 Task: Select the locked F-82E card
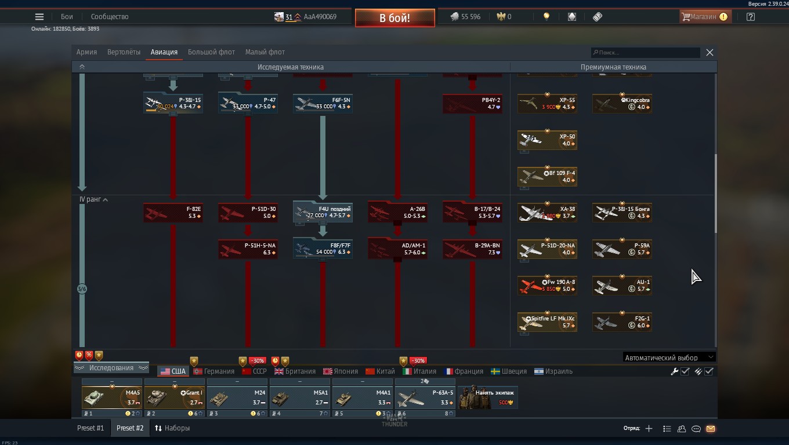(173, 213)
